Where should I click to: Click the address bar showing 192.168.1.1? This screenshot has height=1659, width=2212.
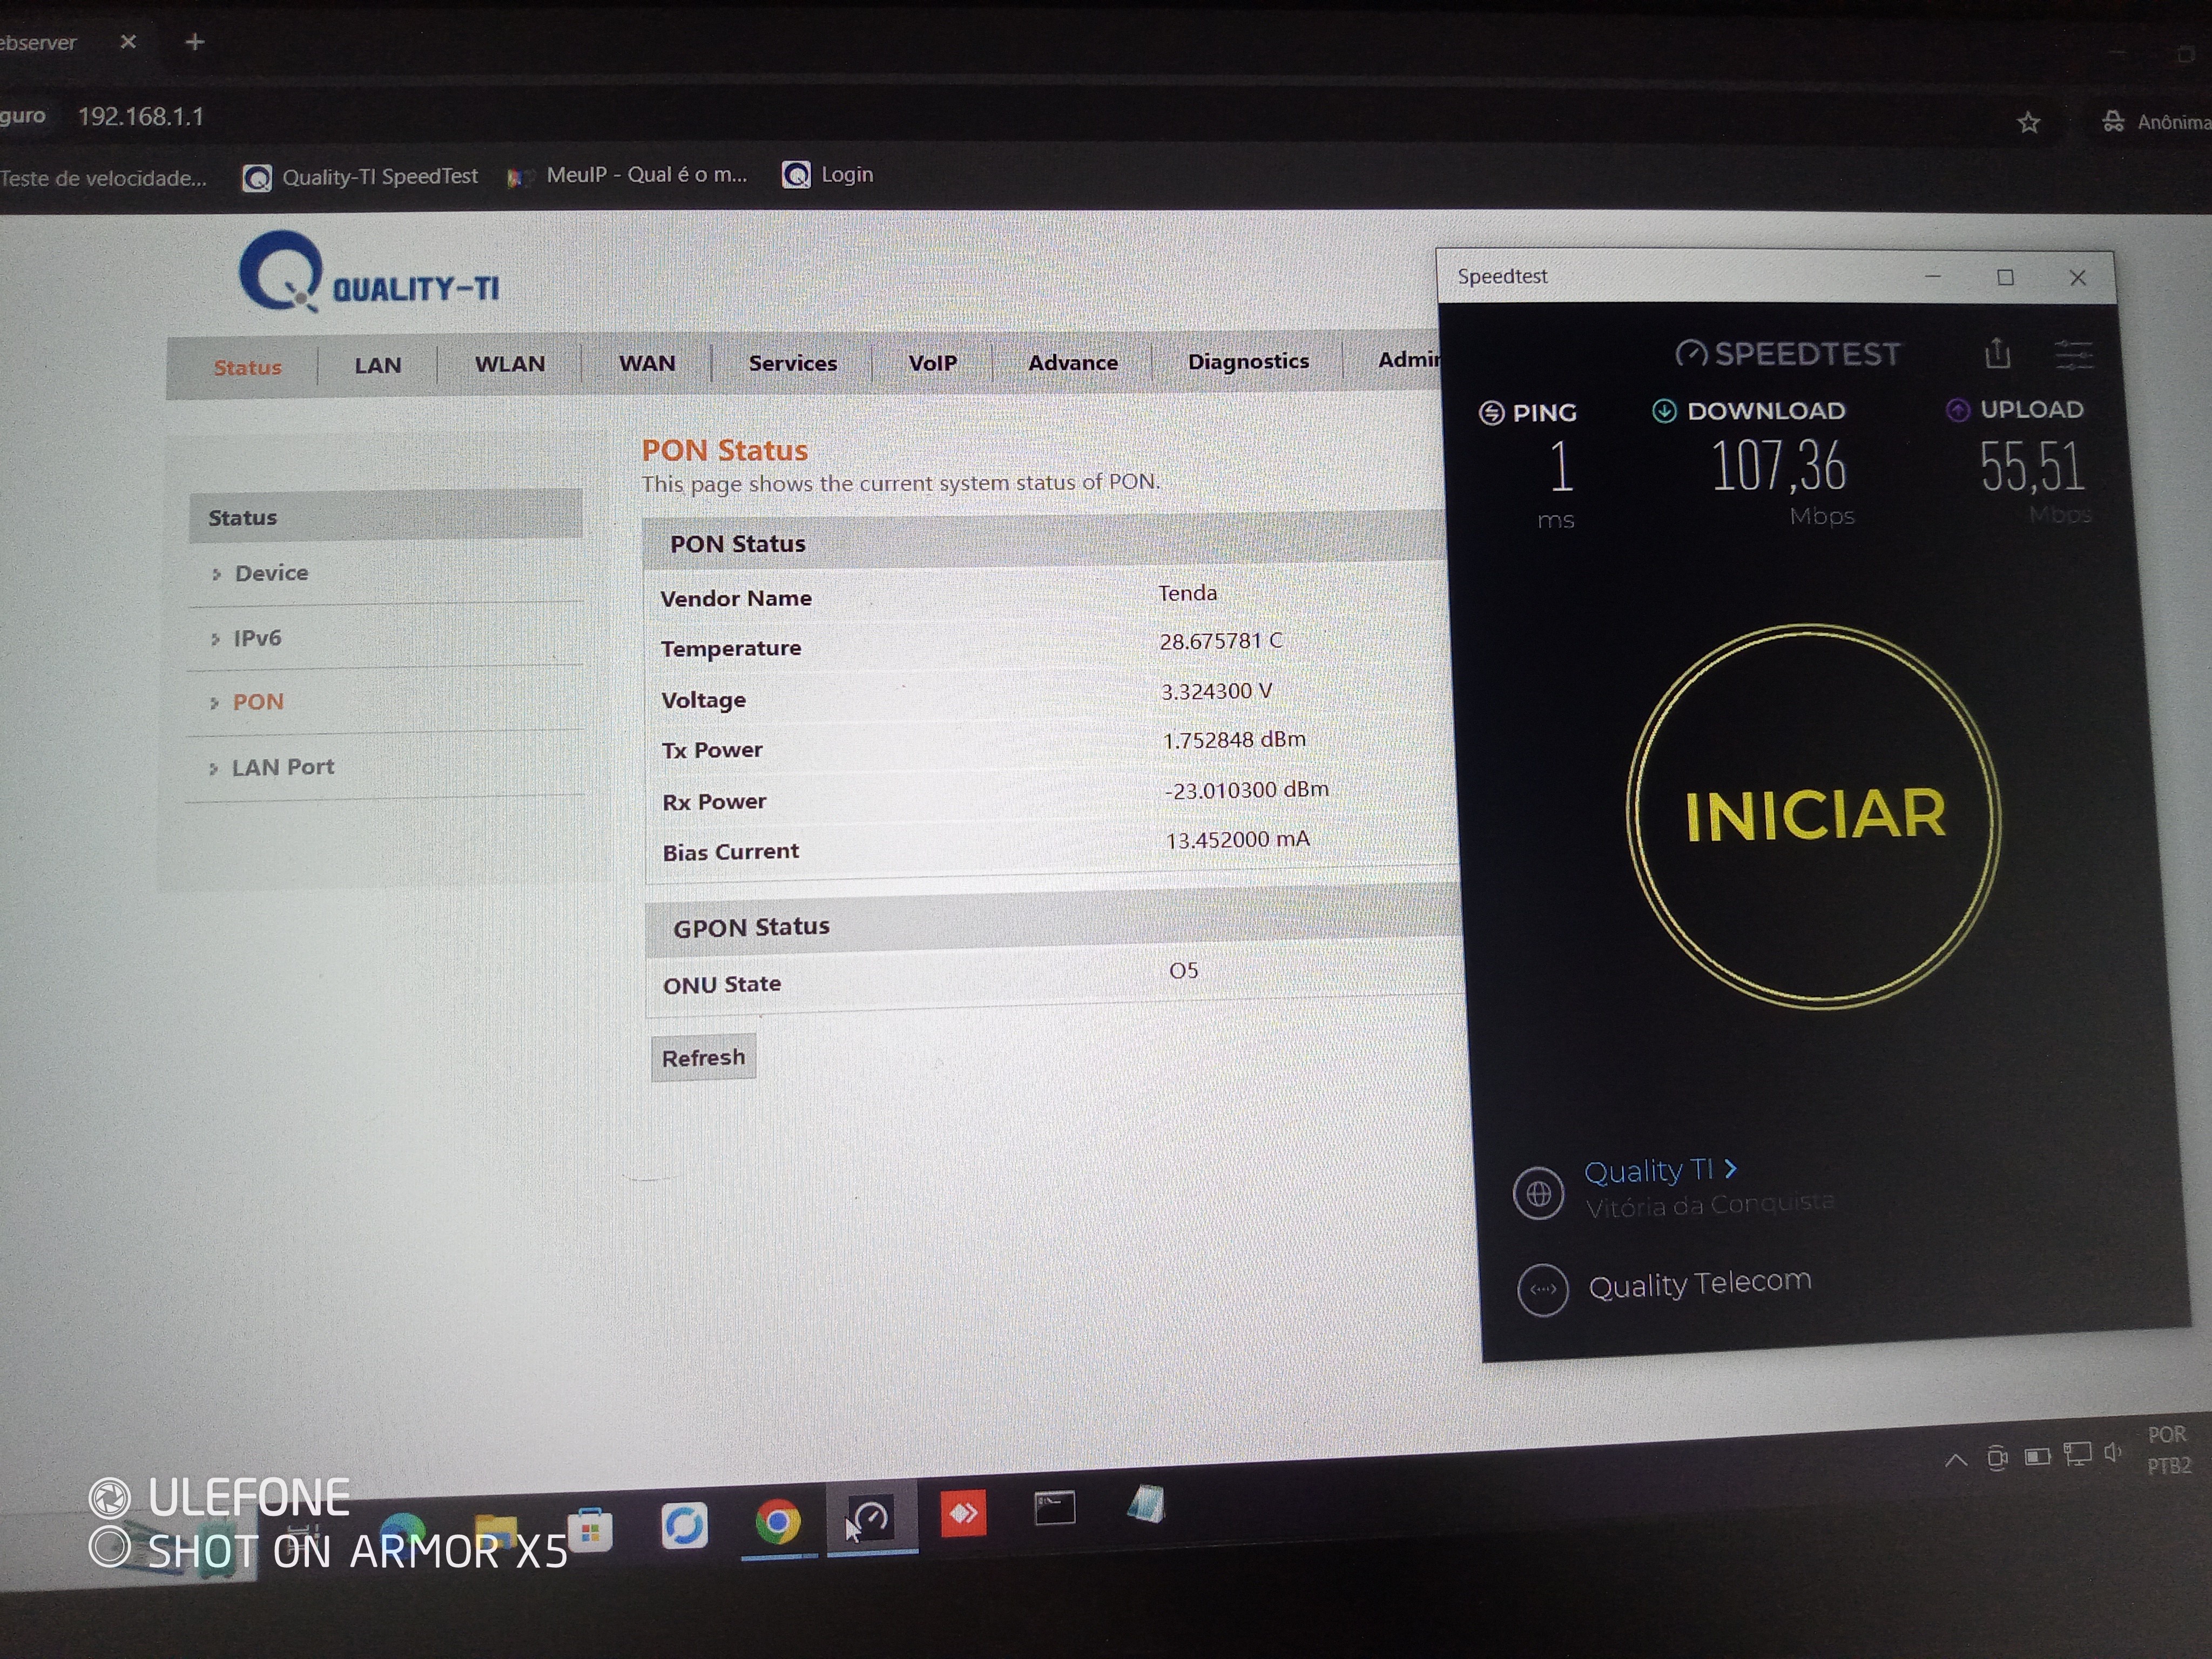[141, 117]
